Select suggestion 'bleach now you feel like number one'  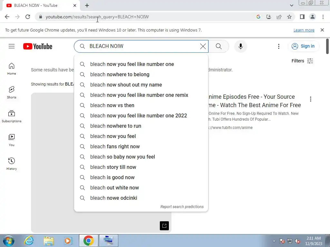141,64
